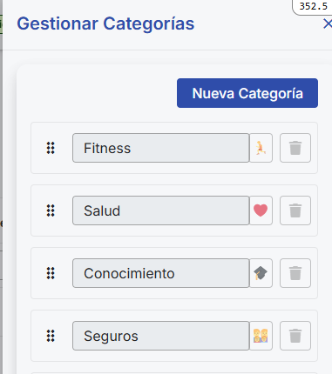
Task: Delete the Conocimiento category
Action: [295, 273]
